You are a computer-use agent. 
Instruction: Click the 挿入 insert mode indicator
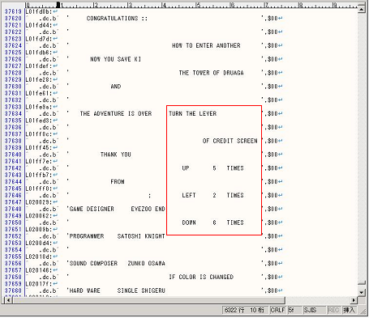[x=349, y=310]
